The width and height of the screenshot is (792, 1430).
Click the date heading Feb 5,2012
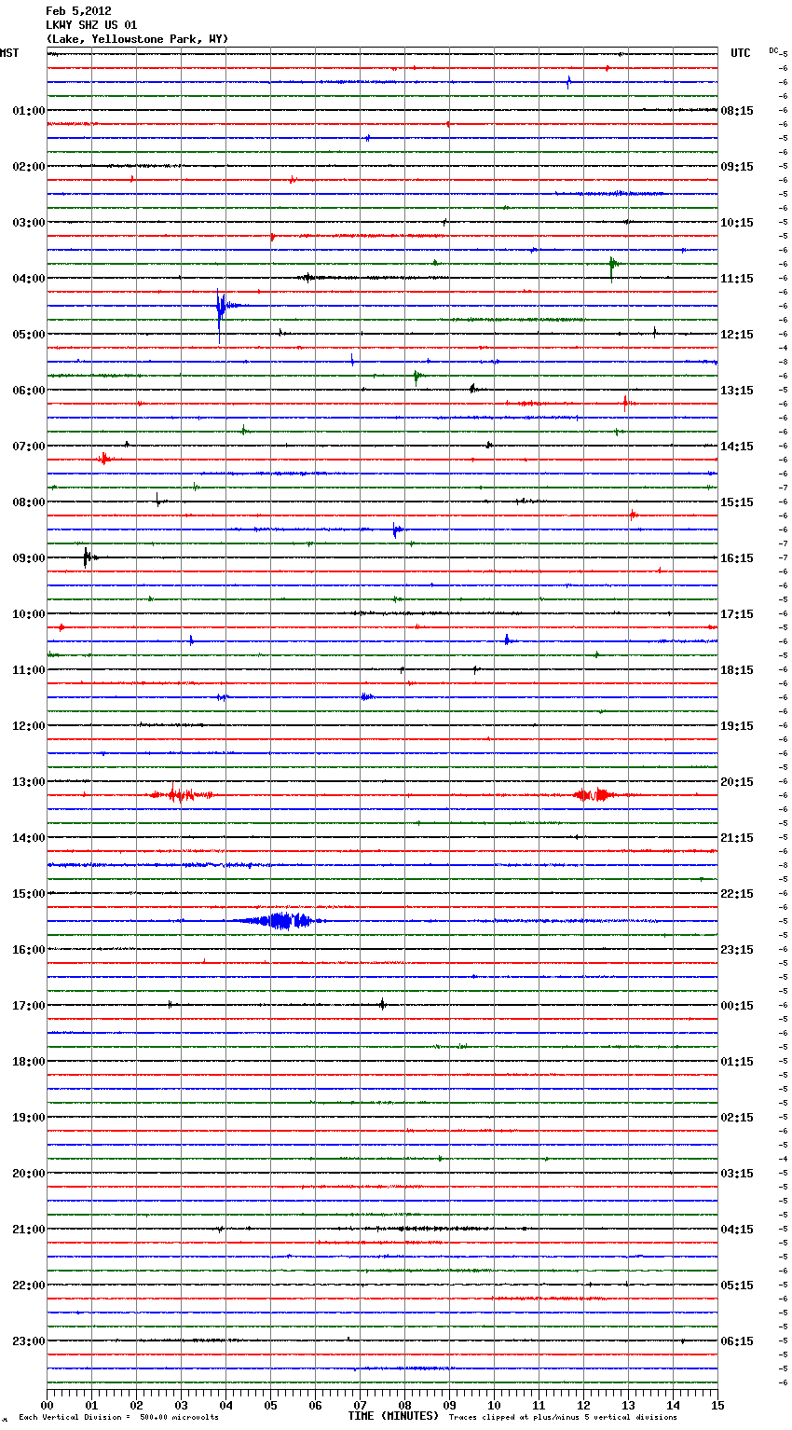[x=78, y=11]
